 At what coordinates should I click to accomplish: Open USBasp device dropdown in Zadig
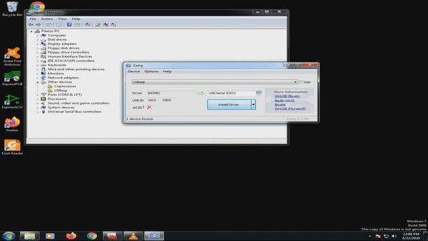pyautogui.click(x=215, y=82)
